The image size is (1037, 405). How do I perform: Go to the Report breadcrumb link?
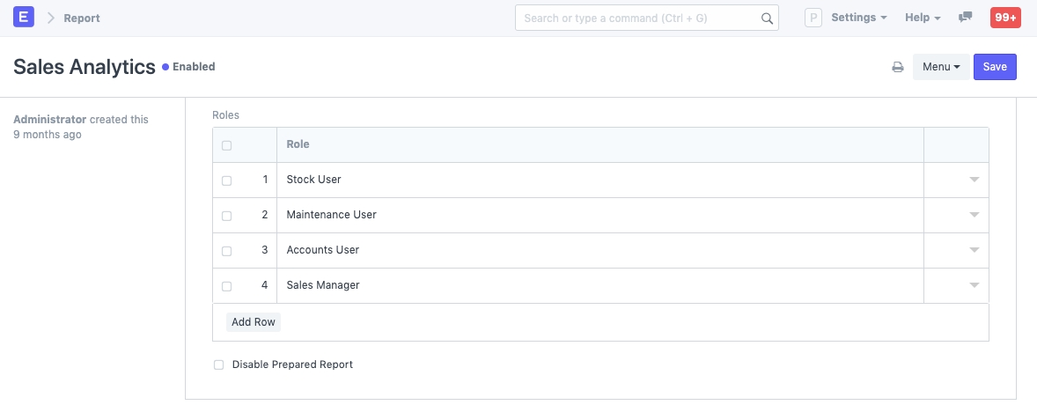pos(82,18)
